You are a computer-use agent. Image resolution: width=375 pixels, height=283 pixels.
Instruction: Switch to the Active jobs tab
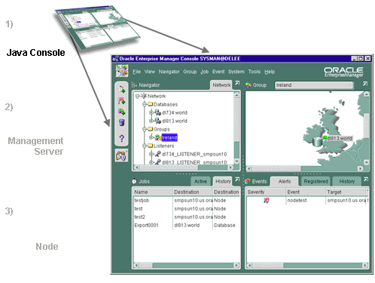coord(200,181)
